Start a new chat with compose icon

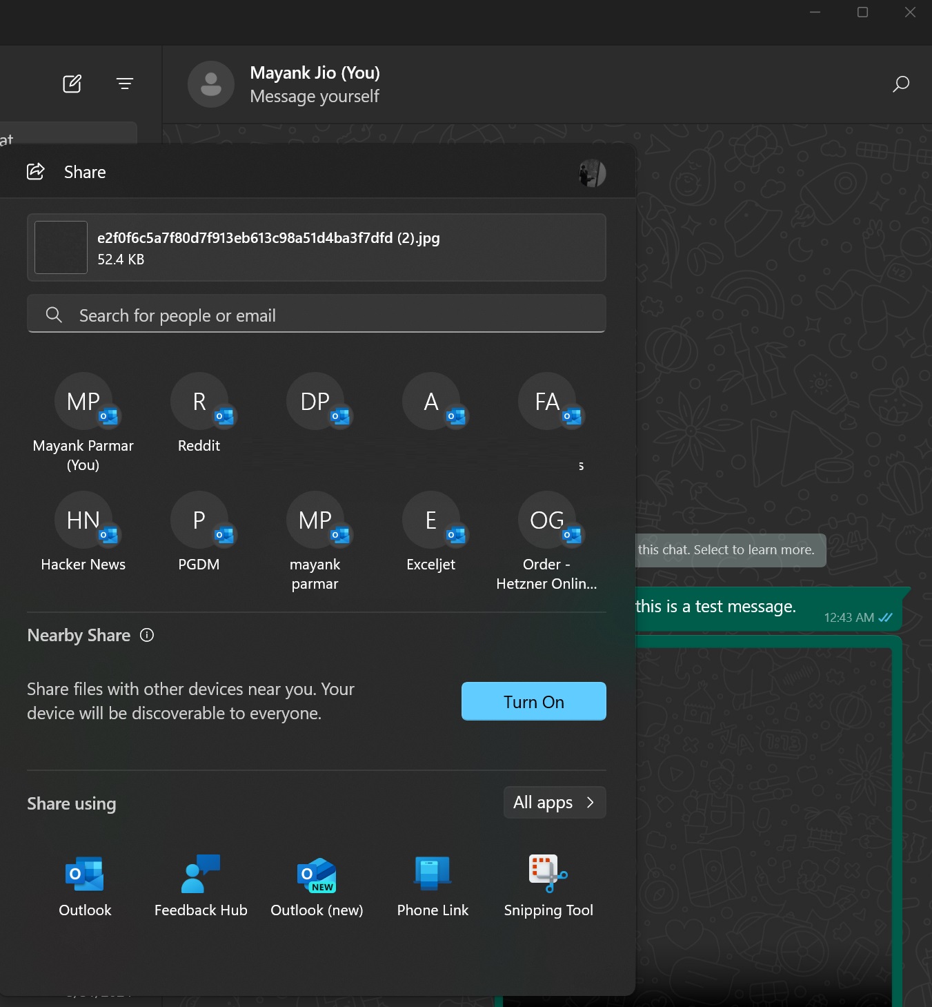point(72,84)
